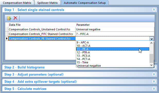The width and height of the screenshot is (159, 93).
Task: Click Step 3 - Adjust parameters (optional) title
Action: pyautogui.click(x=34, y=75)
